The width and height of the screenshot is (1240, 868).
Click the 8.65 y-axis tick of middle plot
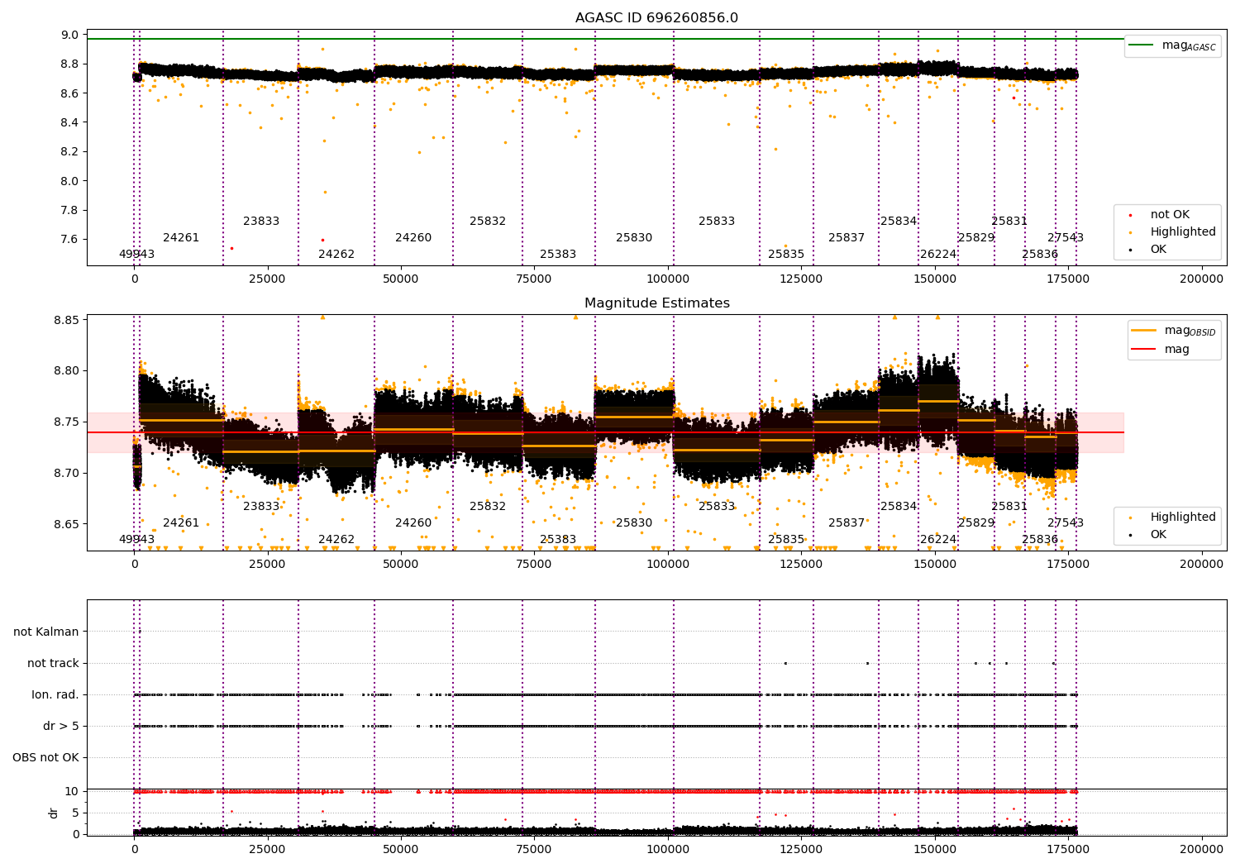(x=67, y=524)
